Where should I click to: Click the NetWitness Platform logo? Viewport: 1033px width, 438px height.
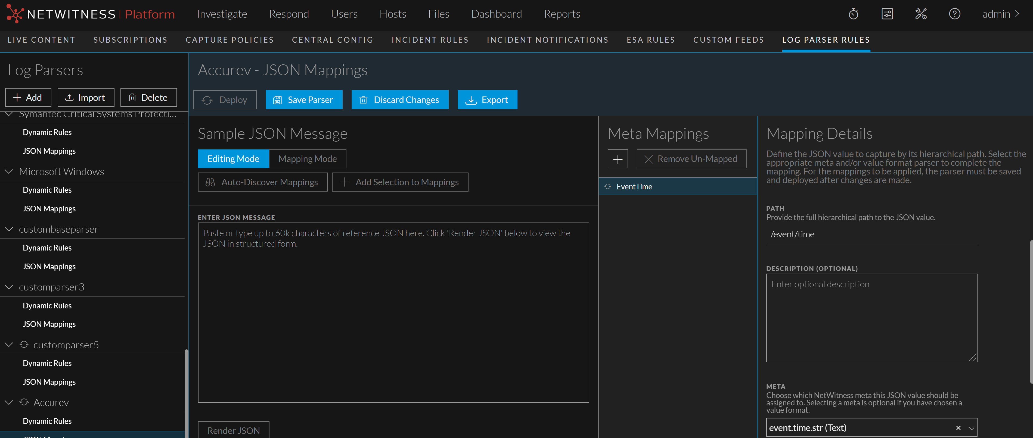91,14
